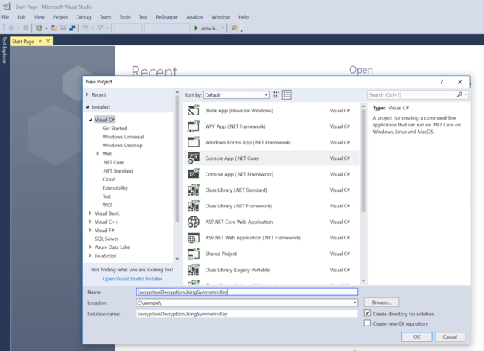This screenshot has width=484, height=351.
Task: Open the Analyze menu
Action: pos(195,17)
